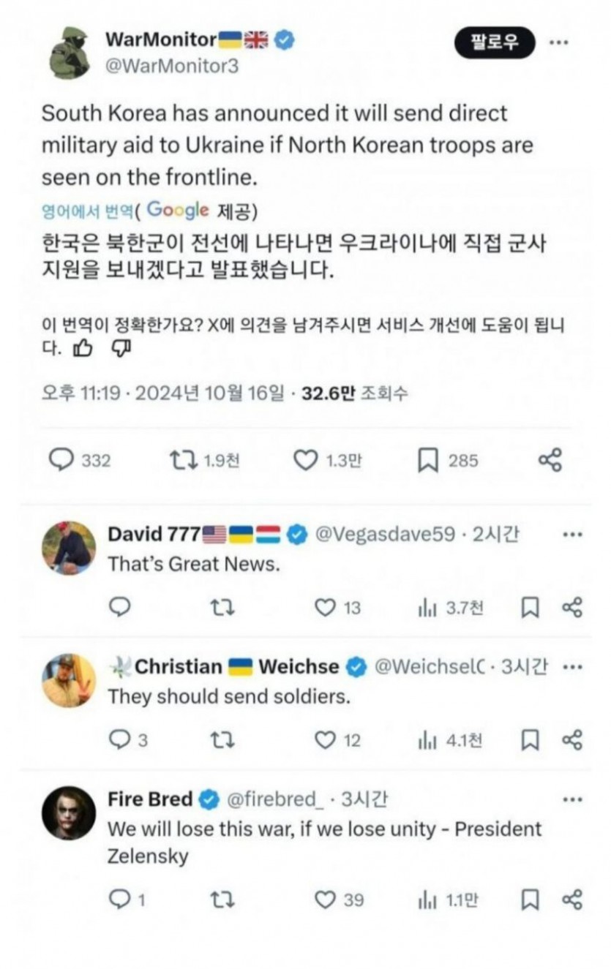Thumbs down the translation accuracy
This screenshot has height=969, width=611.
point(121,350)
